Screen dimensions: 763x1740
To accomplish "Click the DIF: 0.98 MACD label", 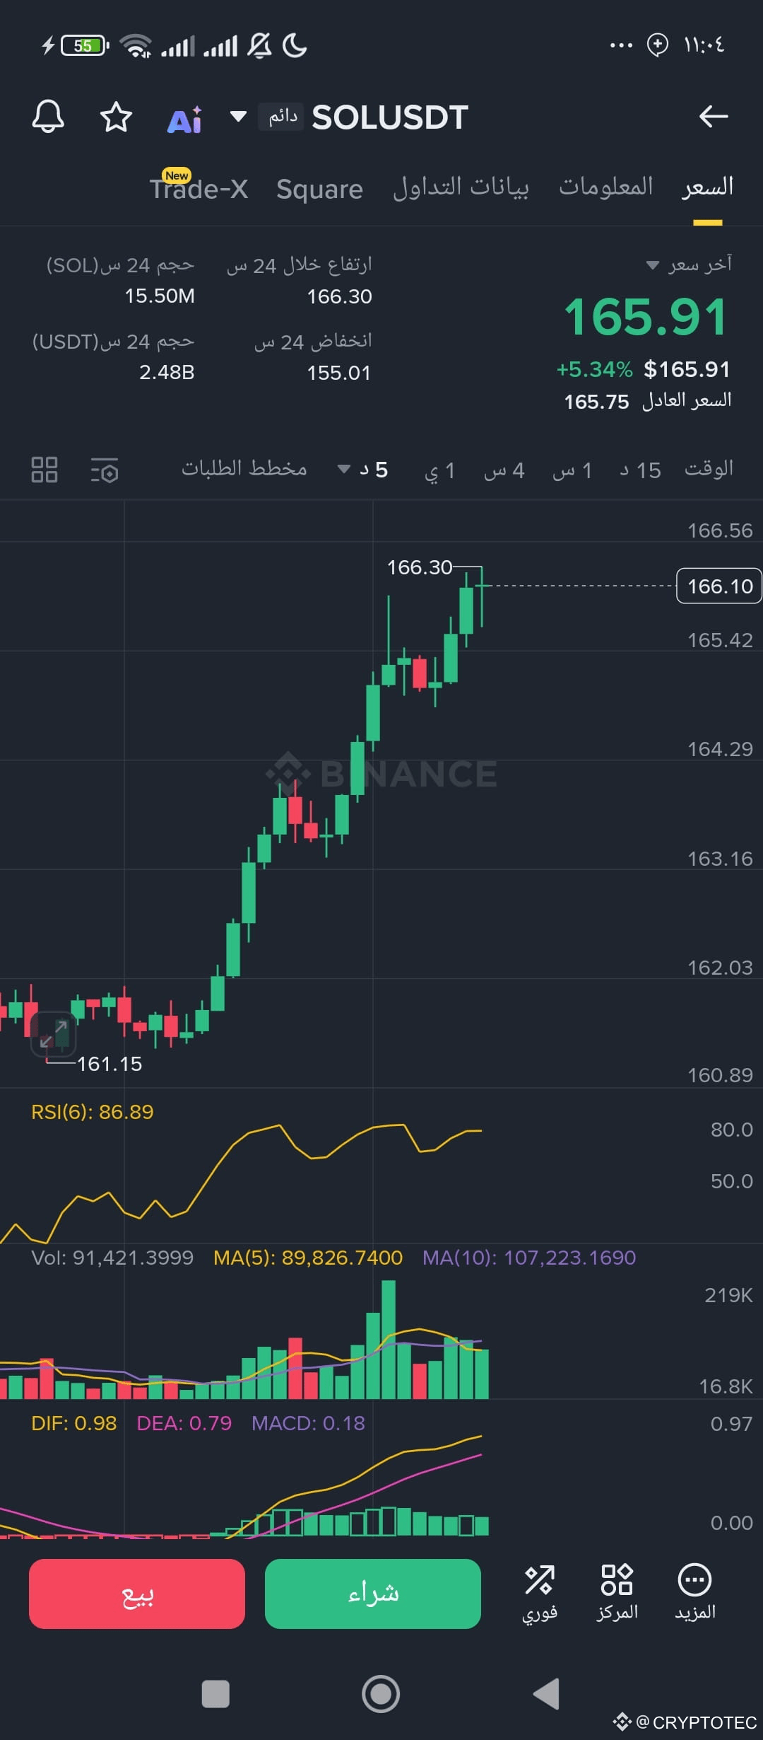I will click(x=74, y=1423).
